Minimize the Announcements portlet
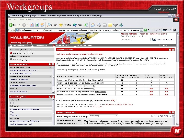This screenshot has width=184, height=138. (173, 50)
